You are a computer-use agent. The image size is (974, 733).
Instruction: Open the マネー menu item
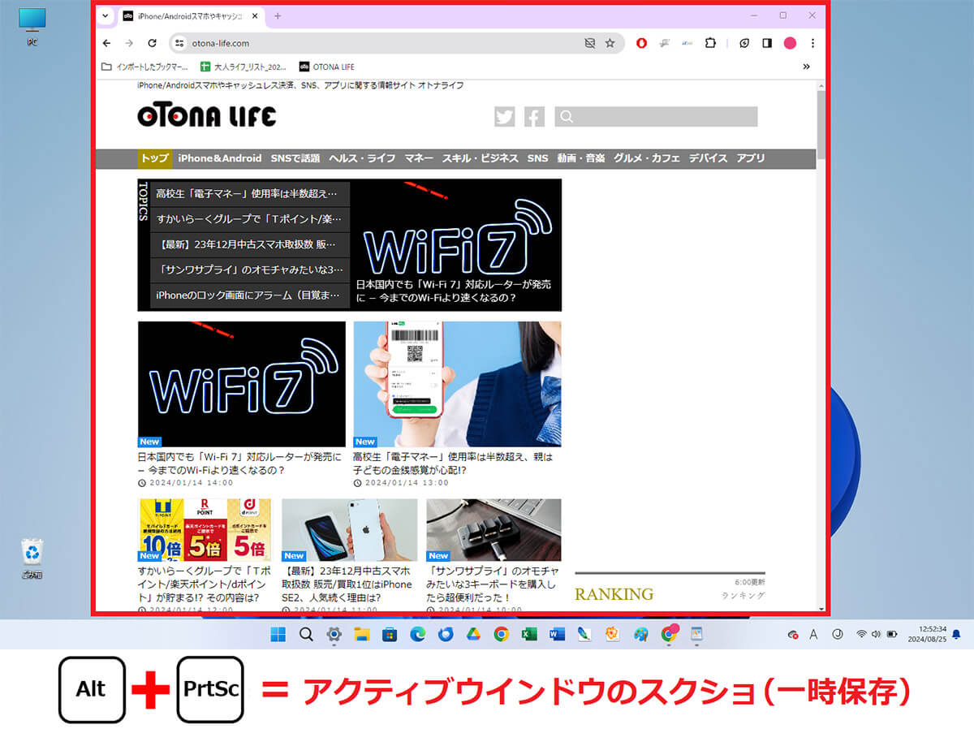[x=419, y=158]
